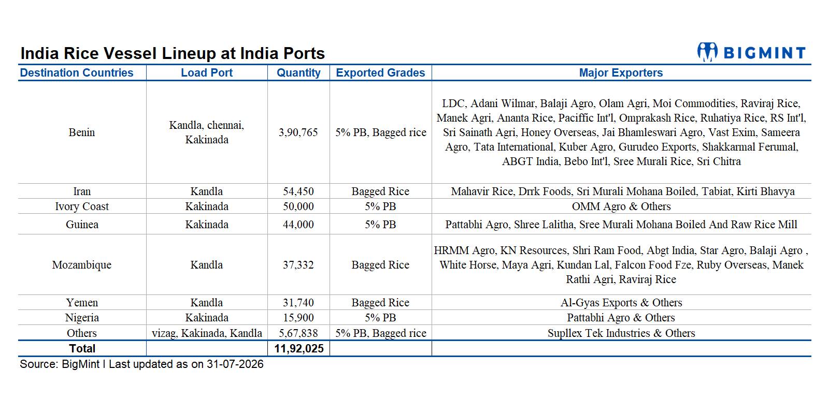The width and height of the screenshot is (829, 414).
Task: Click Mozambique's exporters starting 'HRMM Agro, KN Resources'
Action: [621, 265]
